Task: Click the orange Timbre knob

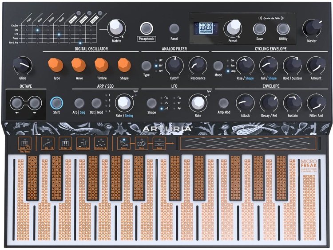Action: 102,65
